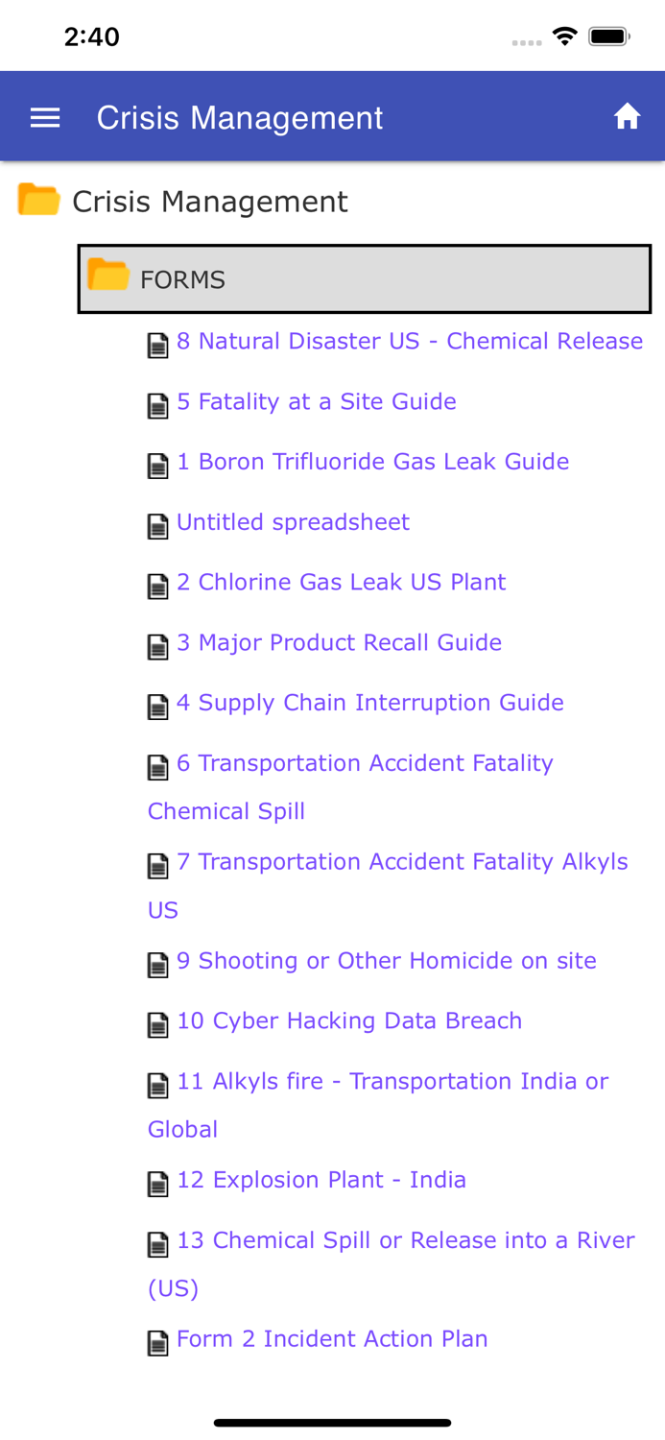Open 8 Natural Disaster US - Chemical Release
665x1440 pixels.
tap(410, 341)
